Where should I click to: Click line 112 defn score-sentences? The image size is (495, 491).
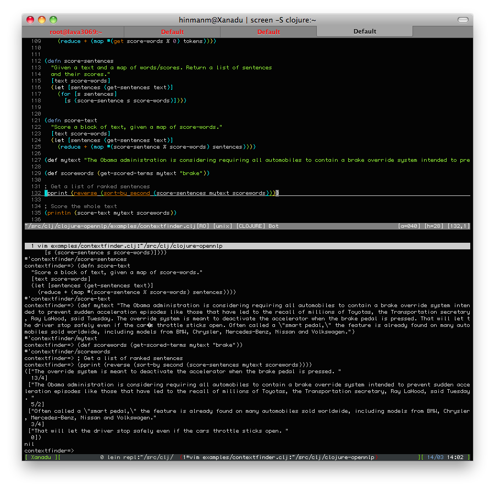click(x=79, y=61)
